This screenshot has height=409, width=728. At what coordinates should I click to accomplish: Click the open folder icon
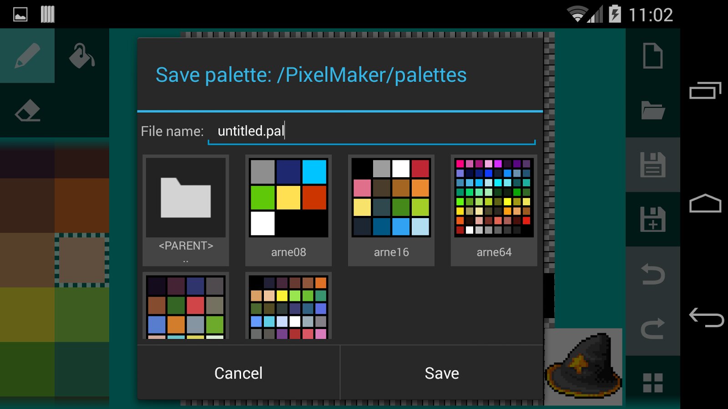coord(652,110)
